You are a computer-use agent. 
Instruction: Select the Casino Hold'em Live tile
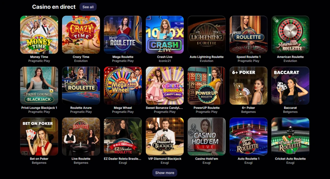tap(207, 137)
